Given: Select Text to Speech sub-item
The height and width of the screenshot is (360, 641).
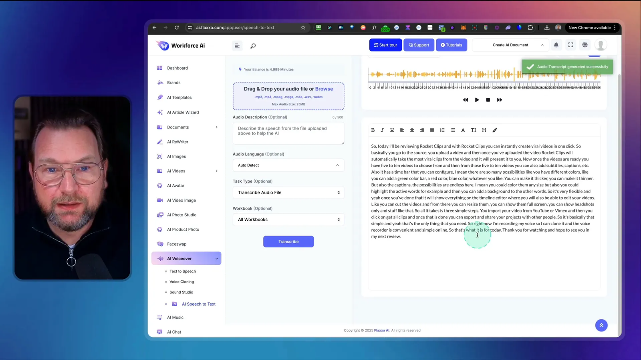Looking at the screenshot, I should (182, 271).
